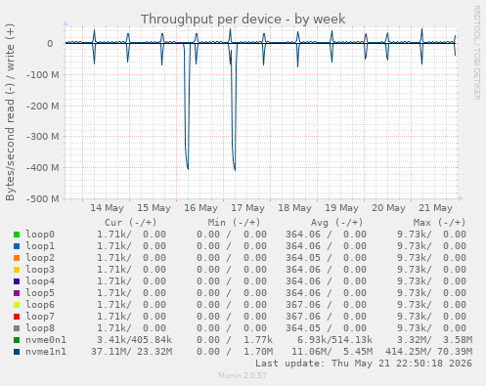Click the Bytes/second y-axis title
Viewport: 486px width, 386px height.
[x=10, y=112]
